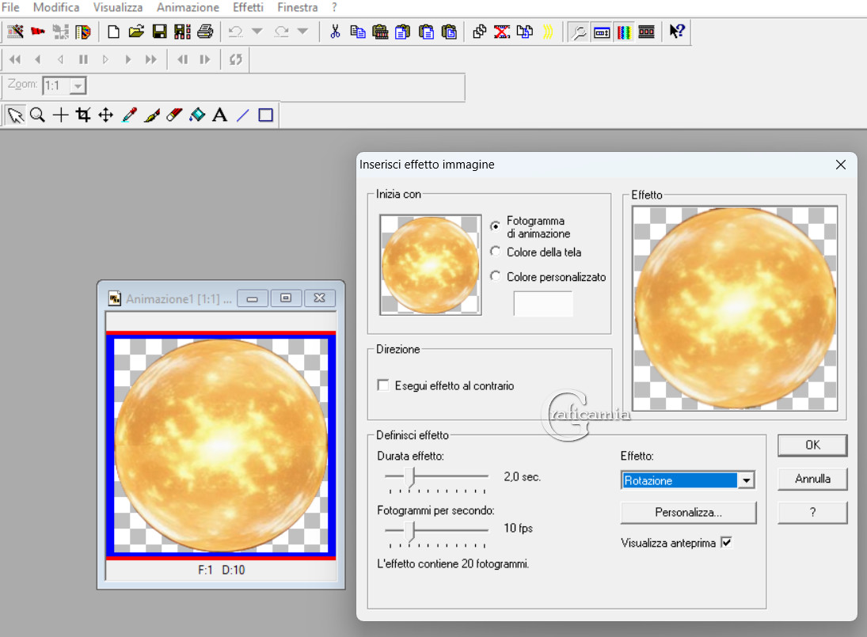This screenshot has width=867, height=637.
Task: Select the Mover tool
Action: (x=105, y=116)
